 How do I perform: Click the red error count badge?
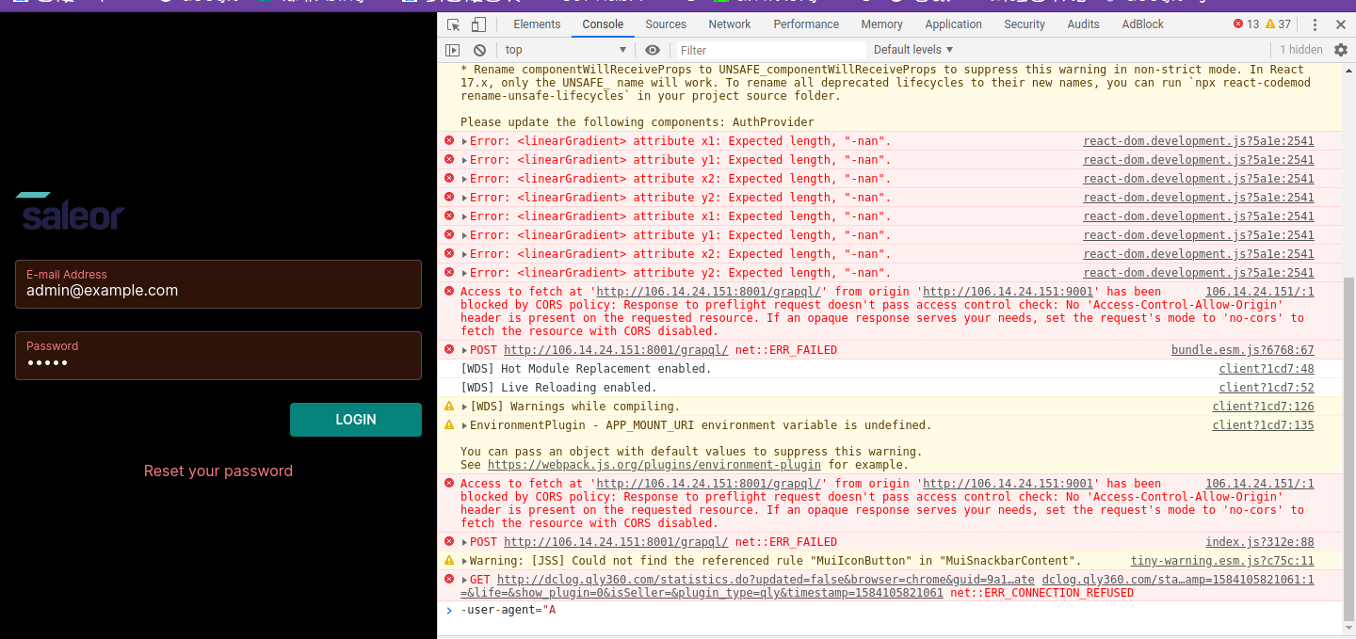click(x=1241, y=24)
